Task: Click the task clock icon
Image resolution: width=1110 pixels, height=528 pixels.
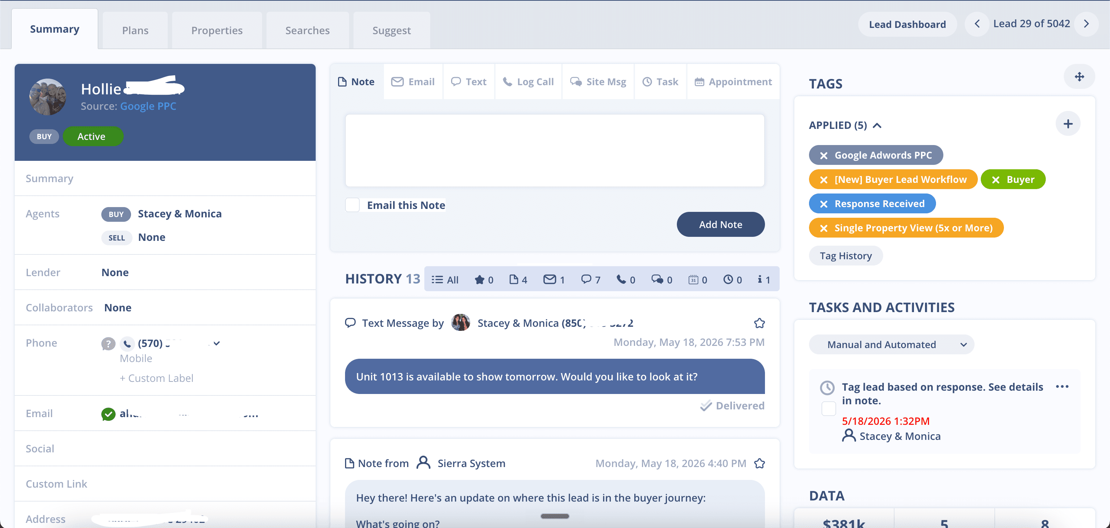Action: pyautogui.click(x=827, y=387)
